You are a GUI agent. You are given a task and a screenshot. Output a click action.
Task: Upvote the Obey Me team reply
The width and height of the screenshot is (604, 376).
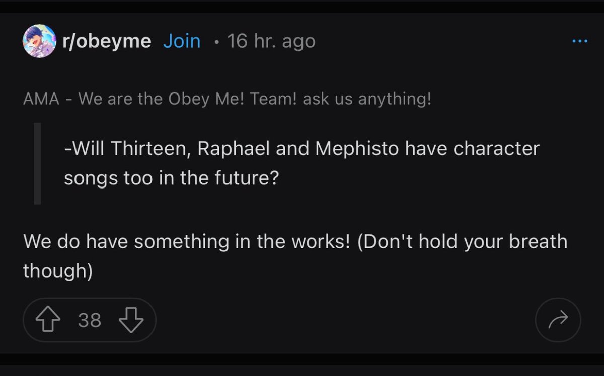point(47,320)
